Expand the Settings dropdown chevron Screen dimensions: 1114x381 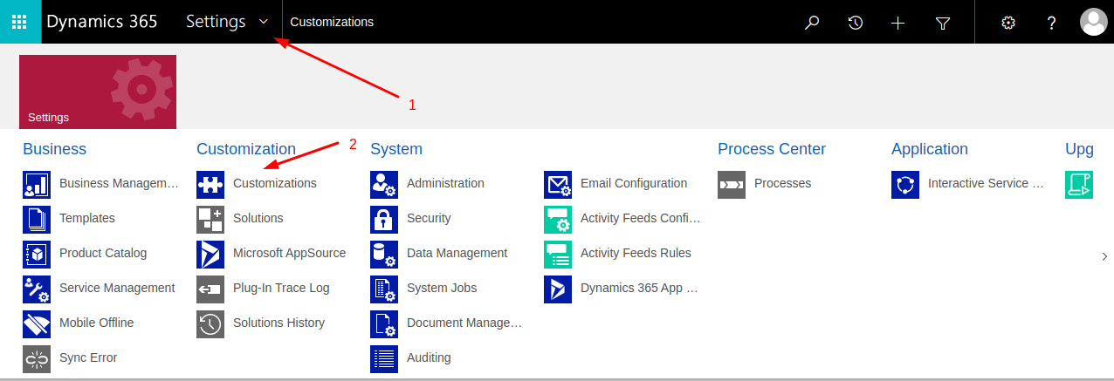pos(264,23)
